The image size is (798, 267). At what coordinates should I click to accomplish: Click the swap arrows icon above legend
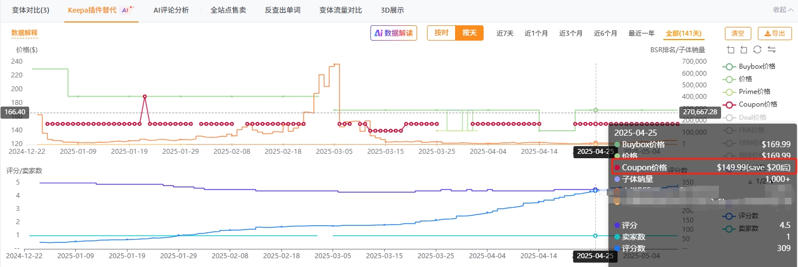(x=771, y=50)
